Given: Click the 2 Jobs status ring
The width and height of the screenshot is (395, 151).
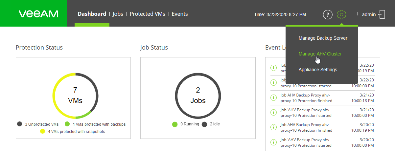Looking at the screenshot, I should pyautogui.click(x=198, y=95).
